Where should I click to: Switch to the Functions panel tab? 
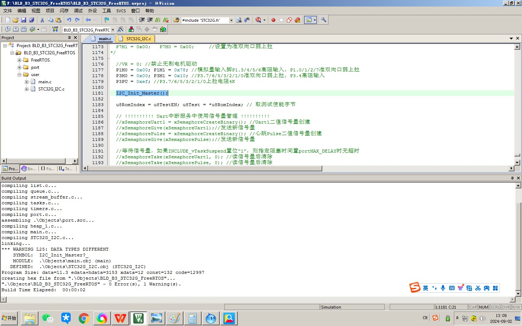tap(47, 169)
